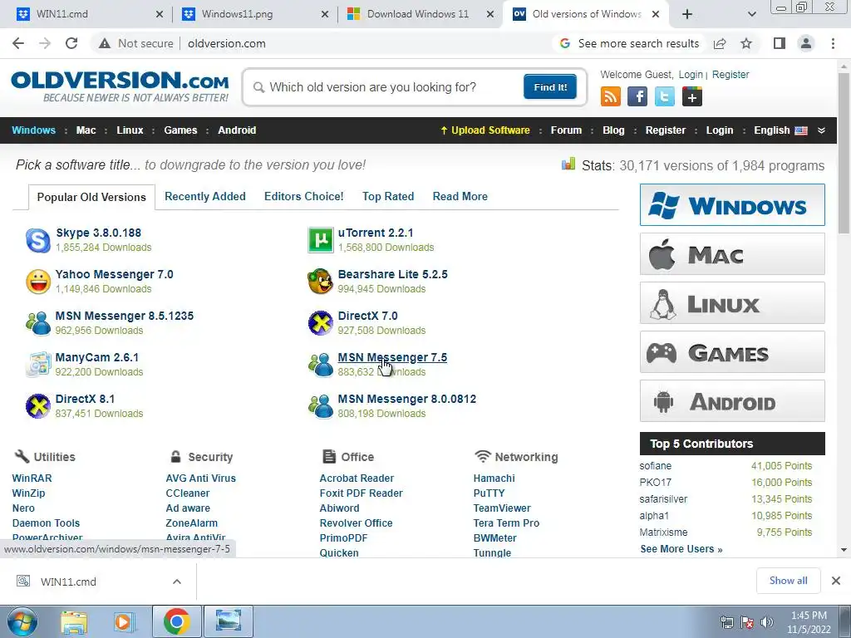
Task: Open Games in the navigation bar
Action: 180,130
